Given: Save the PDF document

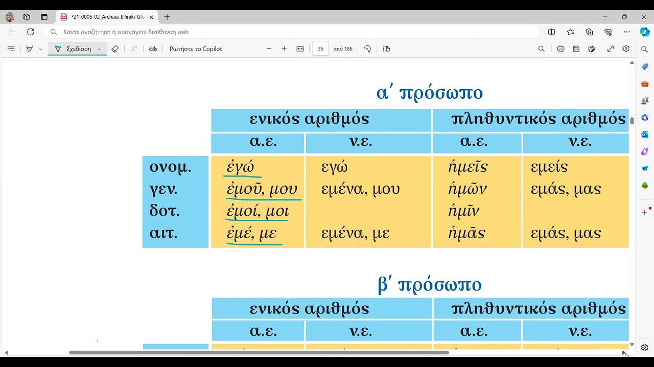Looking at the screenshot, I should click(576, 49).
